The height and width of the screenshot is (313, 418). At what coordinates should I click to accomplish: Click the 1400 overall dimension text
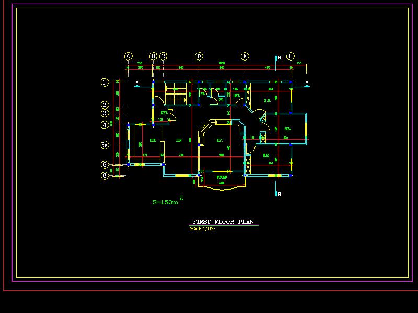(222, 63)
